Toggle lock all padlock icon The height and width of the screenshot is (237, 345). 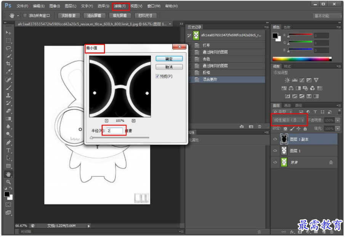305,129
